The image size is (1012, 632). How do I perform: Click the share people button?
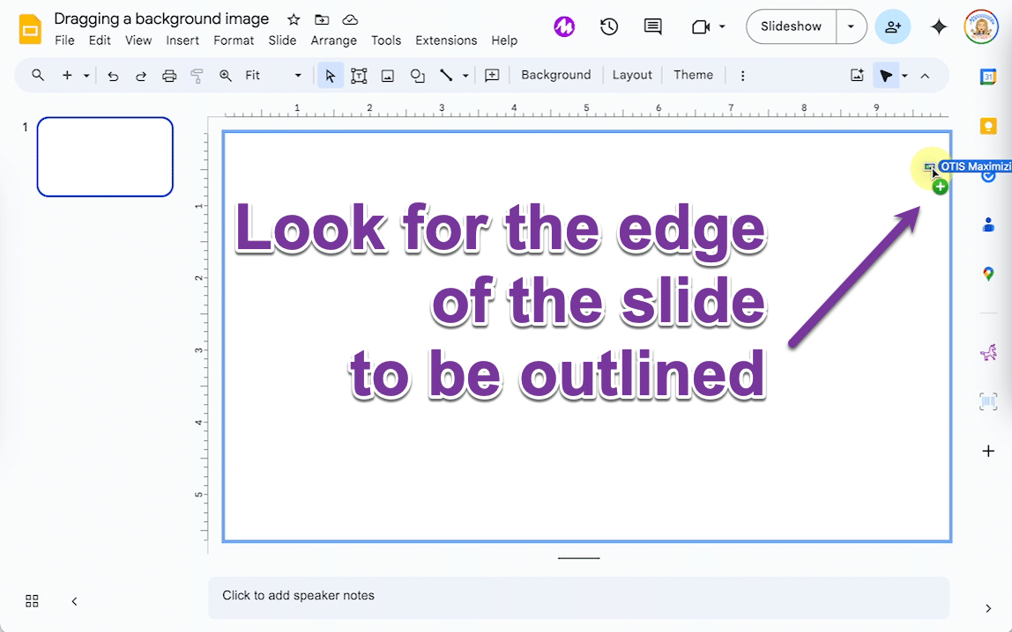click(x=893, y=26)
